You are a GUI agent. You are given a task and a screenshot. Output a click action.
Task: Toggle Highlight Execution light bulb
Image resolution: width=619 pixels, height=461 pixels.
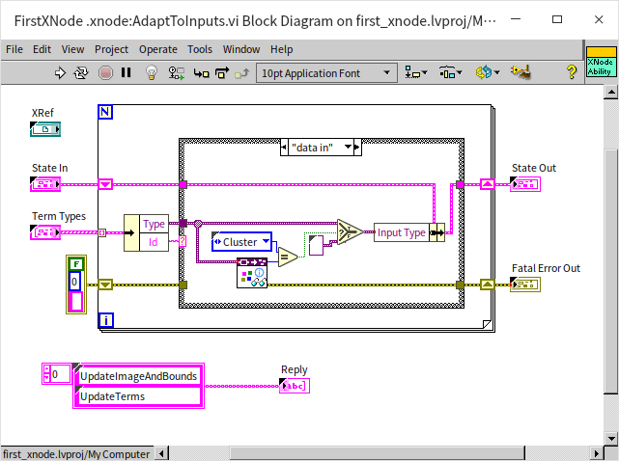tap(152, 72)
